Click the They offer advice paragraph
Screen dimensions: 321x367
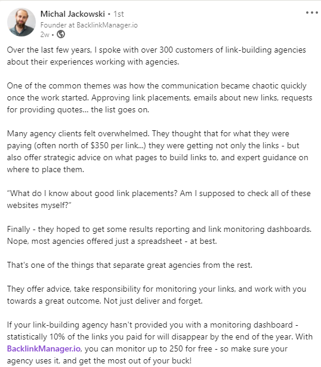coord(156,295)
